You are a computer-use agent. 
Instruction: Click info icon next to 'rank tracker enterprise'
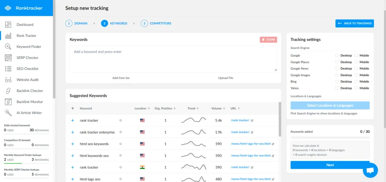121,132
